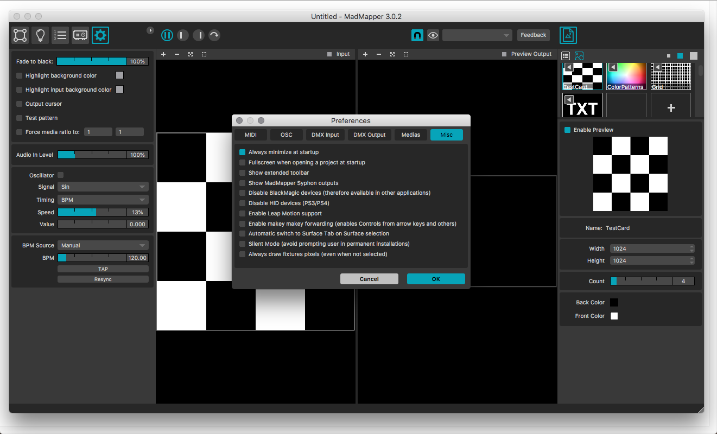This screenshot has height=434, width=717.
Task: Click the magnet snapping icon
Action: point(417,35)
